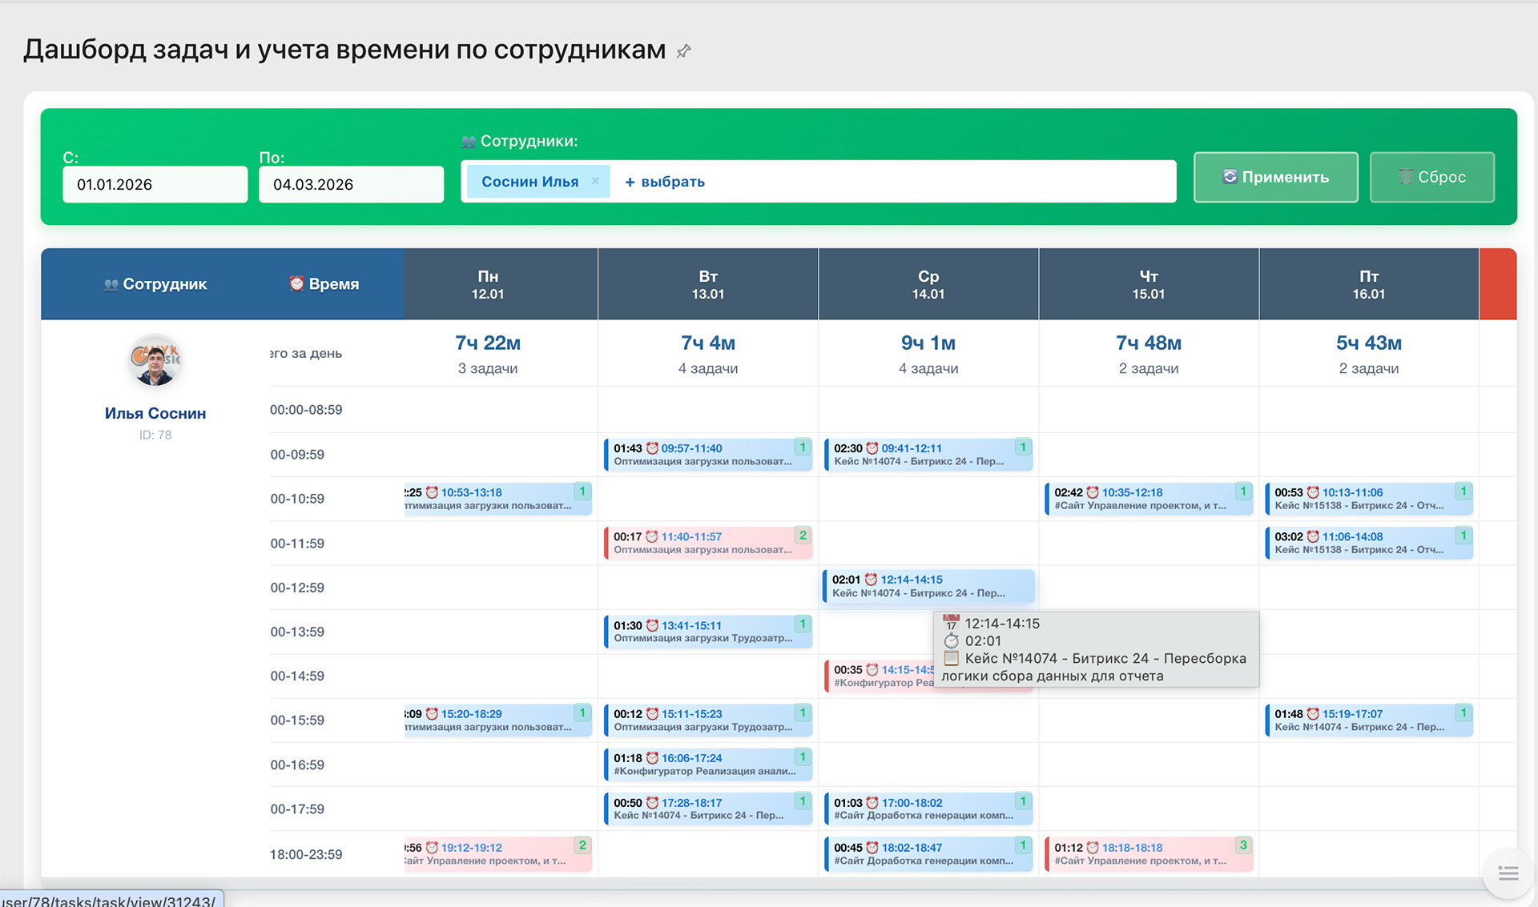The height and width of the screenshot is (907, 1538).
Task: Click badge 2 on 11:40-11:57 card
Action: click(803, 535)
